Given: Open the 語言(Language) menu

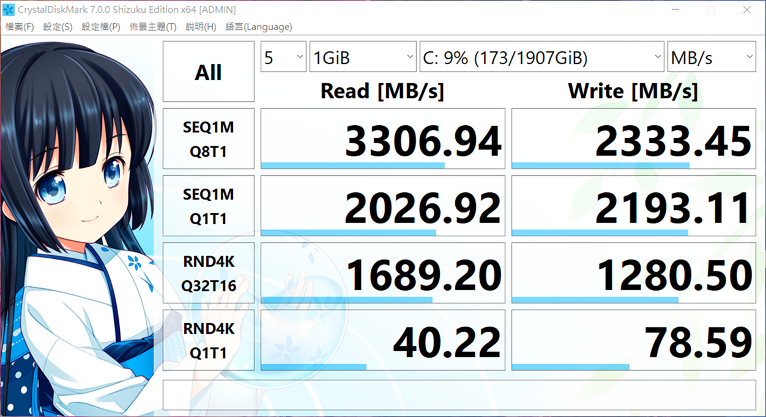Looking at the screenshot, I should click(x=259, y=27).
